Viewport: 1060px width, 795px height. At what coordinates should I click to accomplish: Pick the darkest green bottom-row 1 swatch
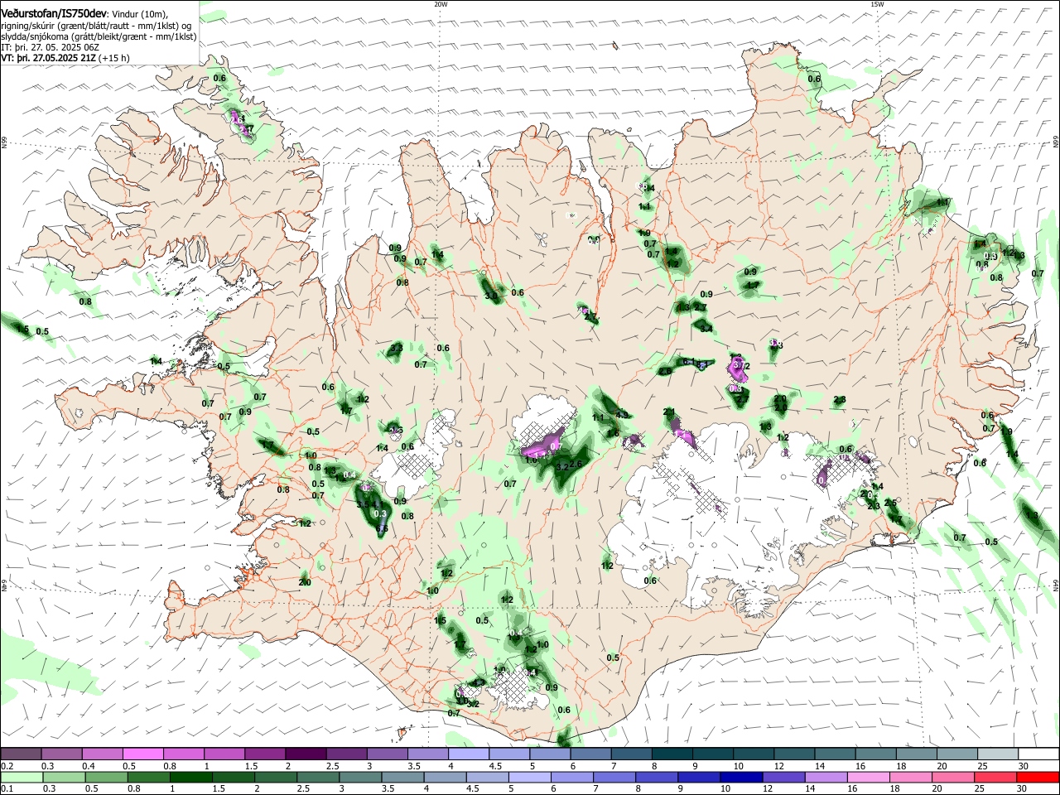coord(190,777)
